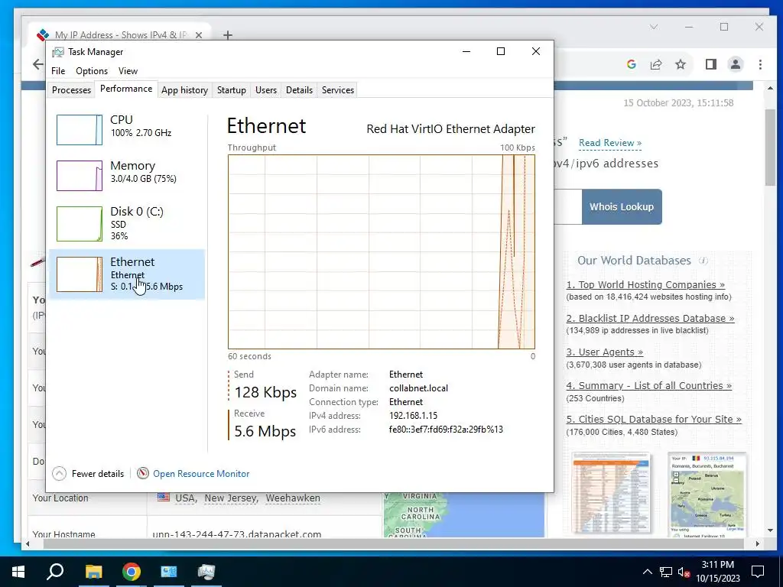Select the Performance tab

[126, 89]
